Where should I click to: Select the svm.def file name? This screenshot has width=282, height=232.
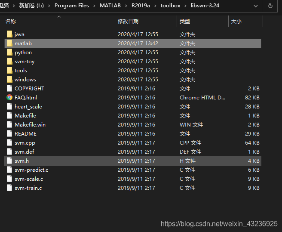click(x=25, y=152)
